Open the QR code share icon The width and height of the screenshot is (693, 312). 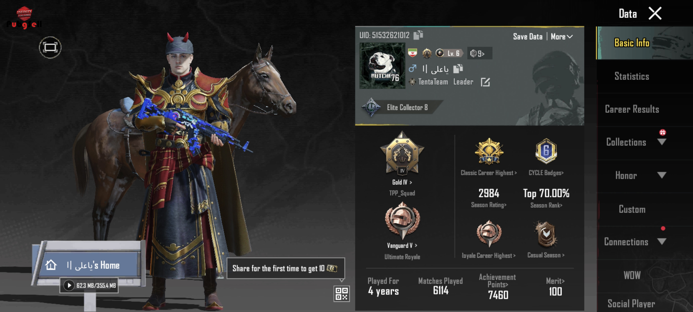342,294
